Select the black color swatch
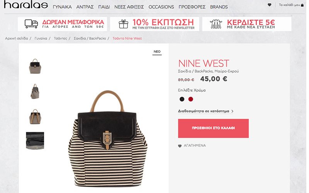Viewport: 309px width, 193px height. [x=182, y=99]
